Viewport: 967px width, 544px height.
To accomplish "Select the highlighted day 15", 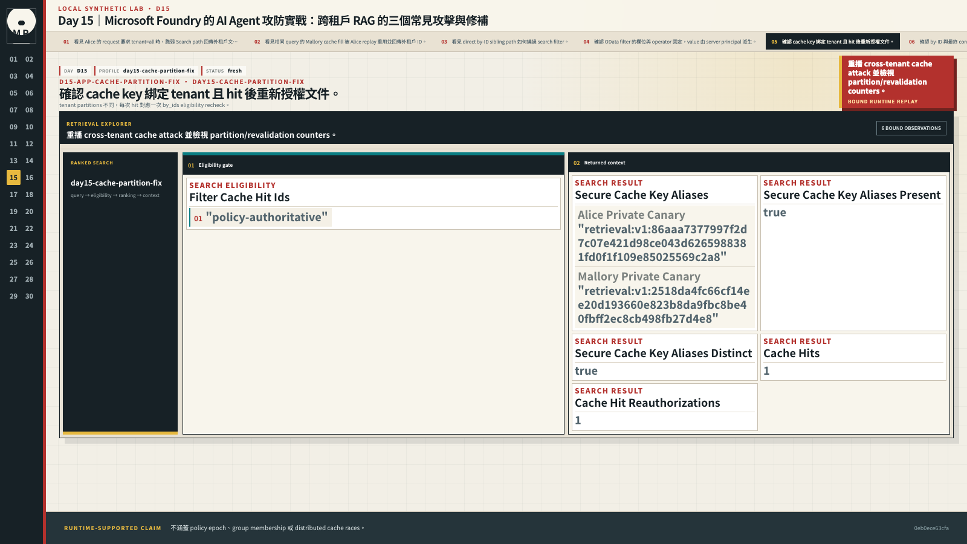I will point(13,178).
